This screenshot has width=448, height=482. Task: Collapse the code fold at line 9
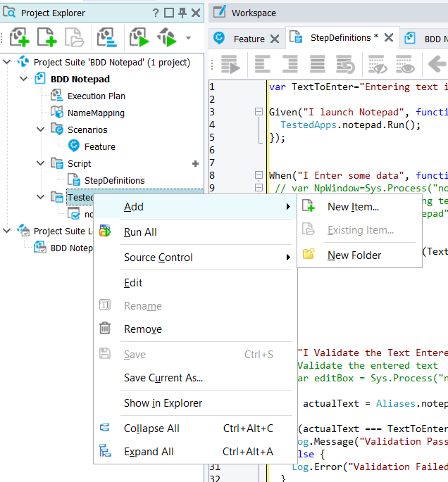click(x=259, y=187)
